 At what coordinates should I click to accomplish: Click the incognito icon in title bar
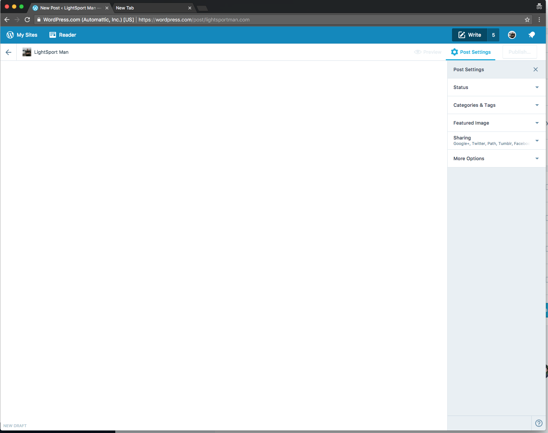click(x=539, y=6)
